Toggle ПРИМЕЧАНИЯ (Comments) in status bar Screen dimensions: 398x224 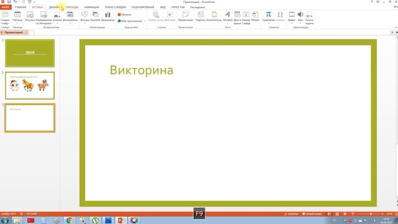312,214
